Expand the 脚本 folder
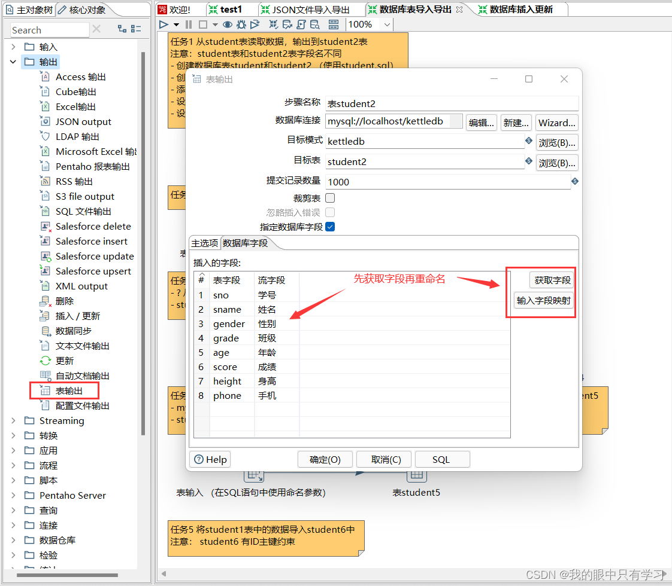Screen dimensions: 672x586 [13, 480]
